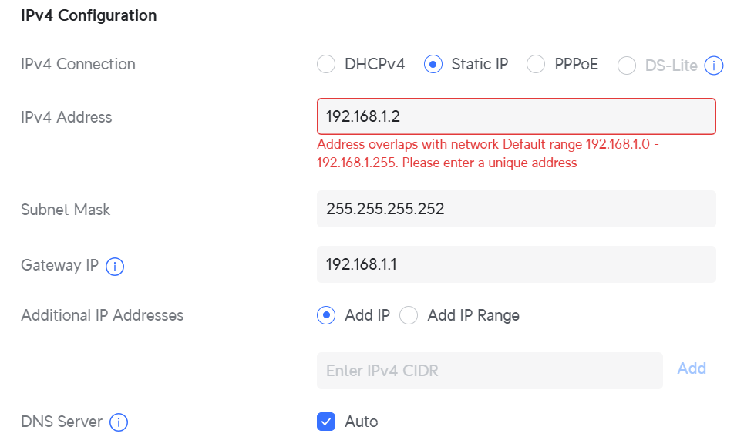Click the DNS Server label text
754x447 pixels.
pyautogui.click(x=62, y=422)
